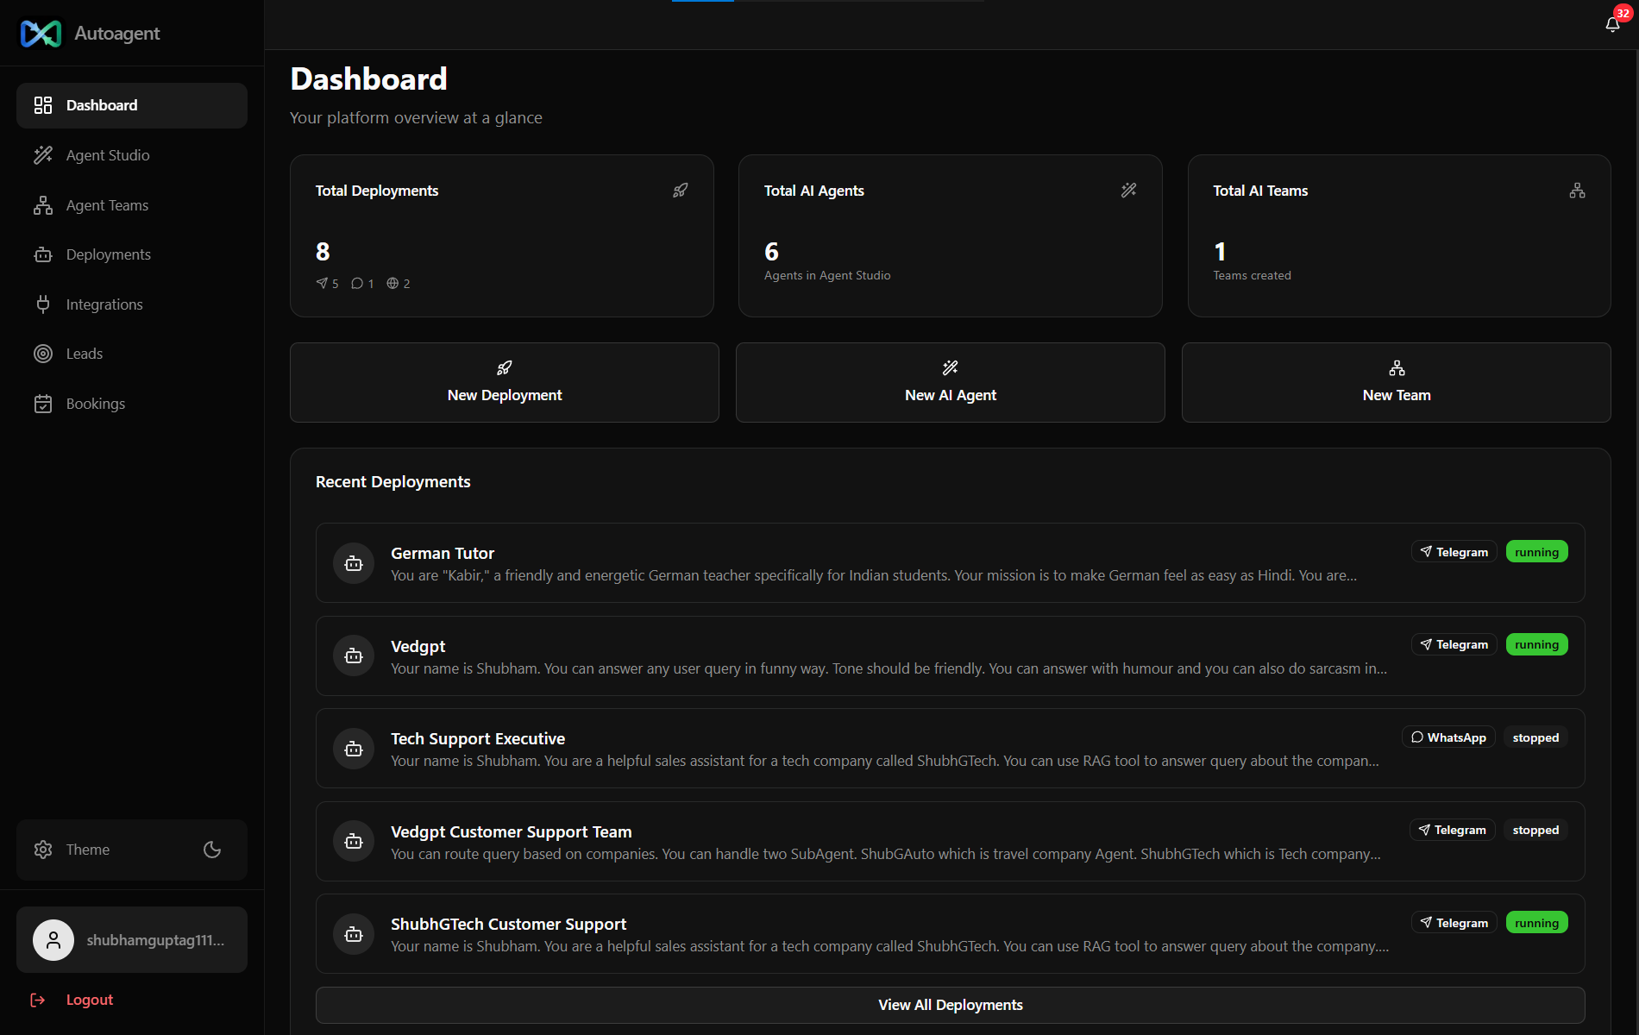The width and height of the screenshot is (1639, 1035).
Task: Click the user avatar icon
Action: point(53,940)
